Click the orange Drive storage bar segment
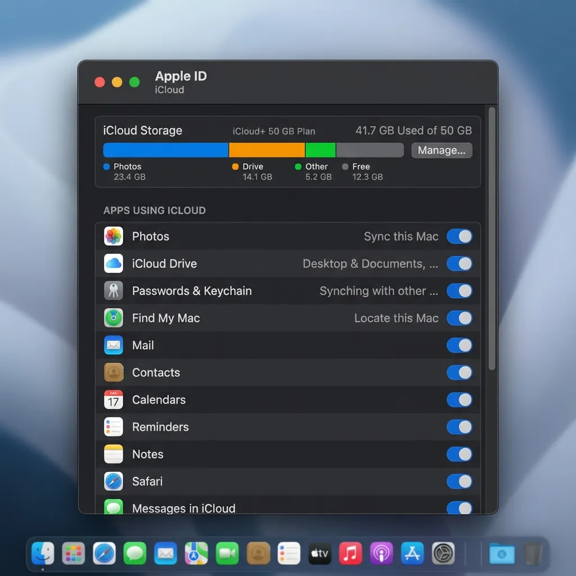Image resolution: width=576 pixels, height=576 pixels. [267, 150]
